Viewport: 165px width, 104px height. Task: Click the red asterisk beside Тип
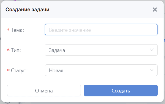(8, 50)
